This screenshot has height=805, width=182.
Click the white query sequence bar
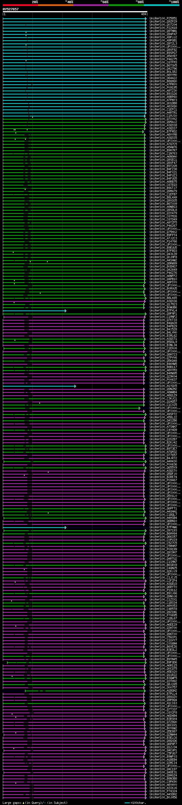point(75,12)
